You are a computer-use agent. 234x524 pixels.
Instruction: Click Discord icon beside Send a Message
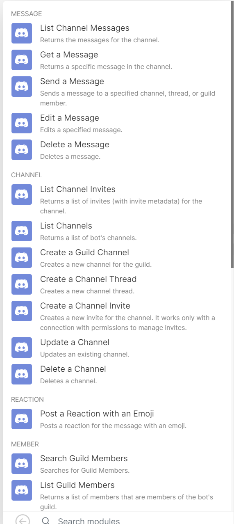[22, 87]
